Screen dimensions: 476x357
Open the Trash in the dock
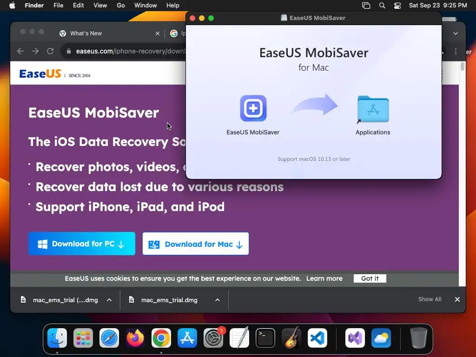(x=419, y=338)
